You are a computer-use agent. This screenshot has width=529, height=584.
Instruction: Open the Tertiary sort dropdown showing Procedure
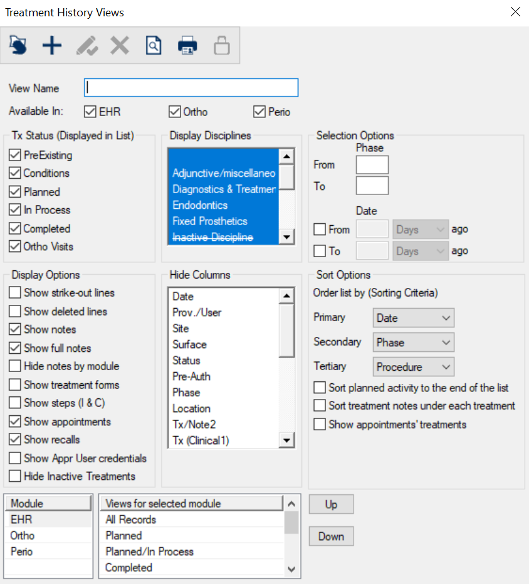coord(413,367)
